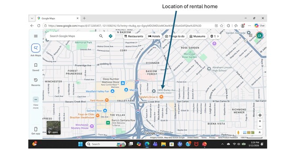Open Street View Pegman
Viewport: 290px width, 163px height.
tap(238, 132)
